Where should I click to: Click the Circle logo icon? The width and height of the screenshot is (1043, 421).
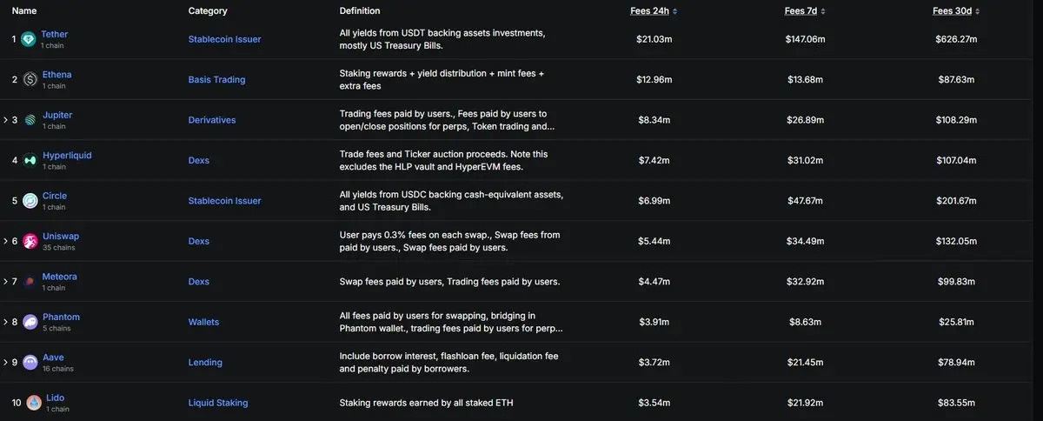pyautogui.click(x=30, y=201)
